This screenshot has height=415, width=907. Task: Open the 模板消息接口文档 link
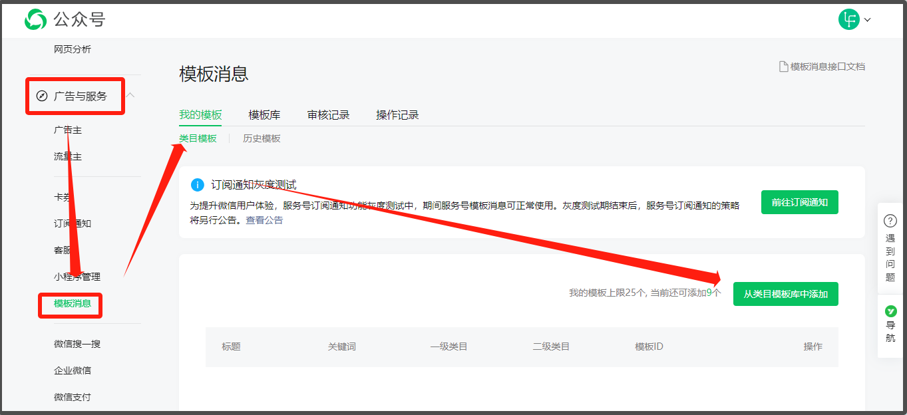828,67
